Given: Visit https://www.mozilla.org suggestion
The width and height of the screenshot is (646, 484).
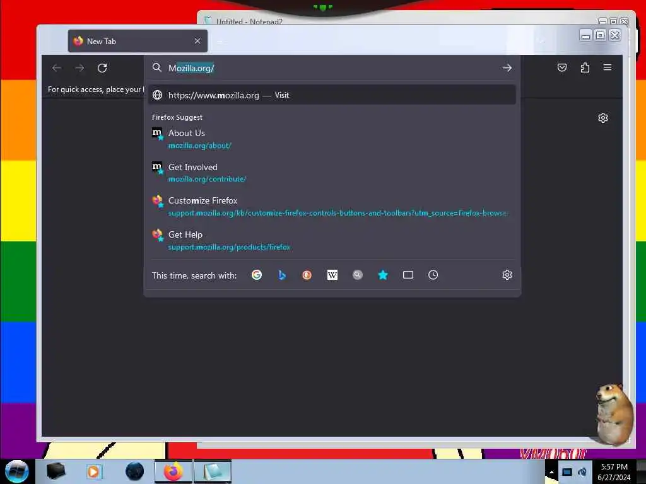Looking at the screenshot, I should [x=332, y=95].
